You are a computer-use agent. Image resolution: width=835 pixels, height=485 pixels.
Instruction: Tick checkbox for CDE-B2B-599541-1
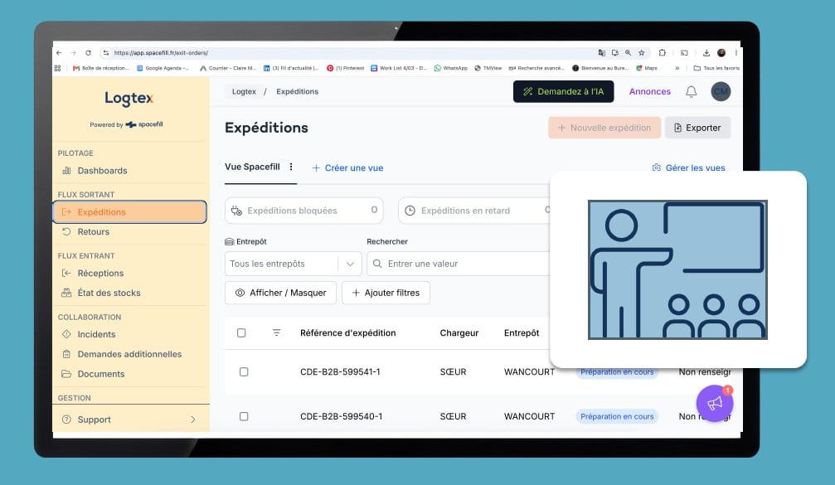coord(243,371)
